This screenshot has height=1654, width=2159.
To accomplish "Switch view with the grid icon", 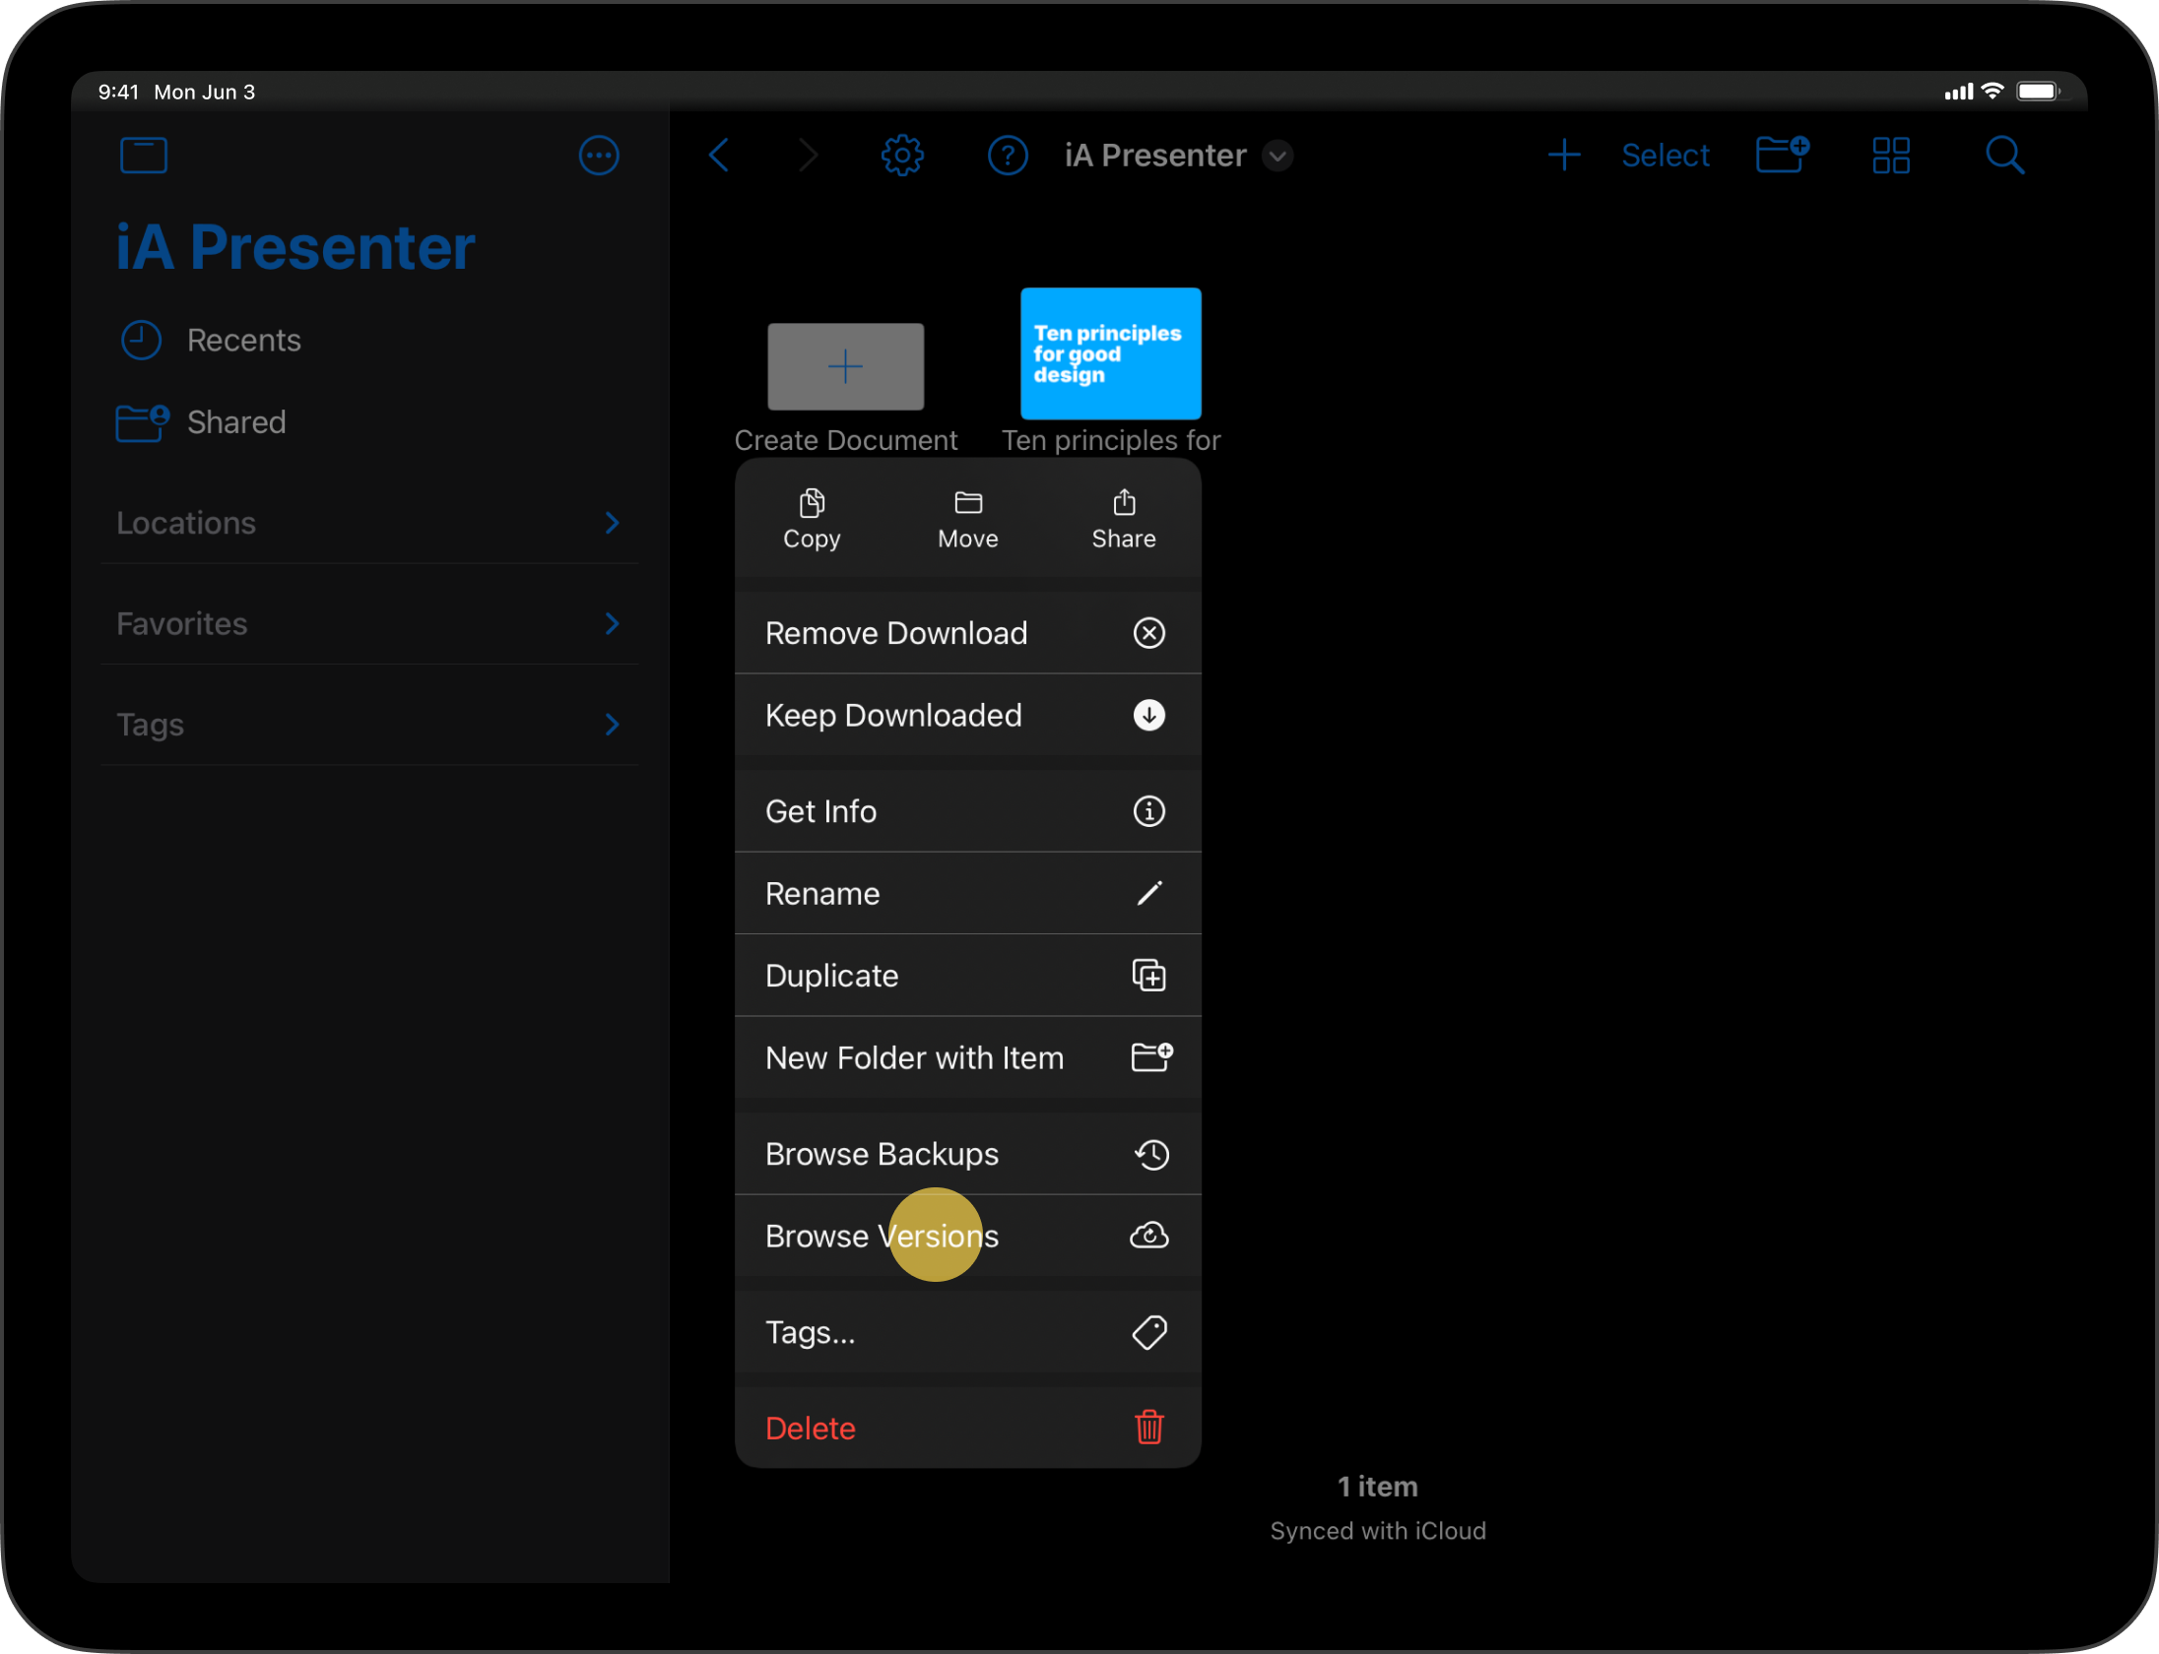I will 1891,156.
